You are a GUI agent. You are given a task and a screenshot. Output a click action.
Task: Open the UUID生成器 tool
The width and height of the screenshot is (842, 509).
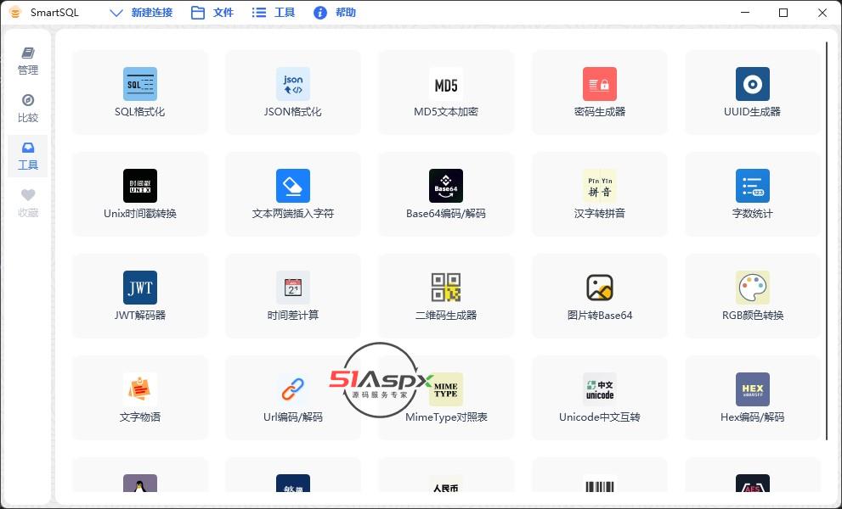[752, 92]
